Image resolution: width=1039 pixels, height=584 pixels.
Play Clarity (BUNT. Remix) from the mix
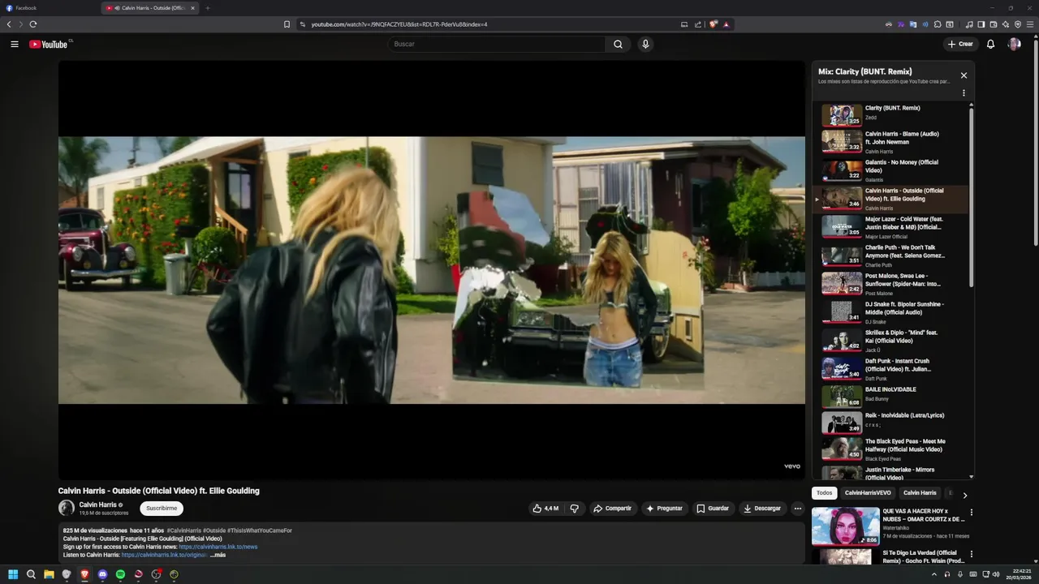[890, 114]
